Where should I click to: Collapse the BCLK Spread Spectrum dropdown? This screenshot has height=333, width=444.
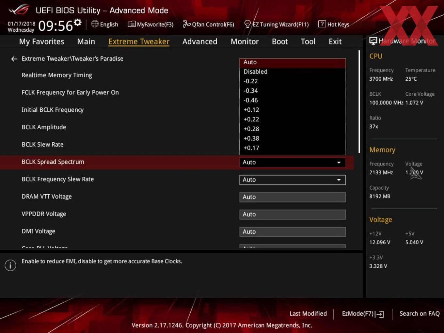293,163
